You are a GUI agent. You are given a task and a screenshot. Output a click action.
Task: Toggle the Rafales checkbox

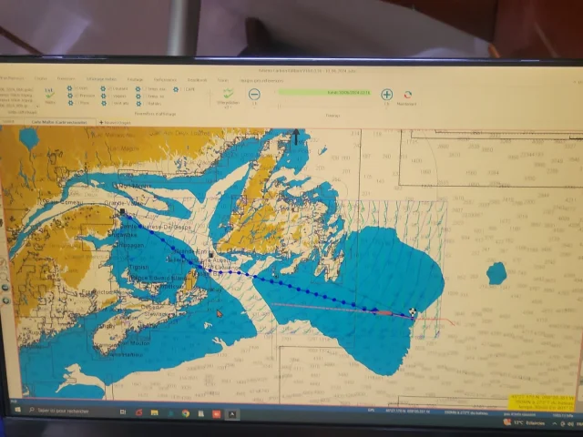click(x=146, y=103)
